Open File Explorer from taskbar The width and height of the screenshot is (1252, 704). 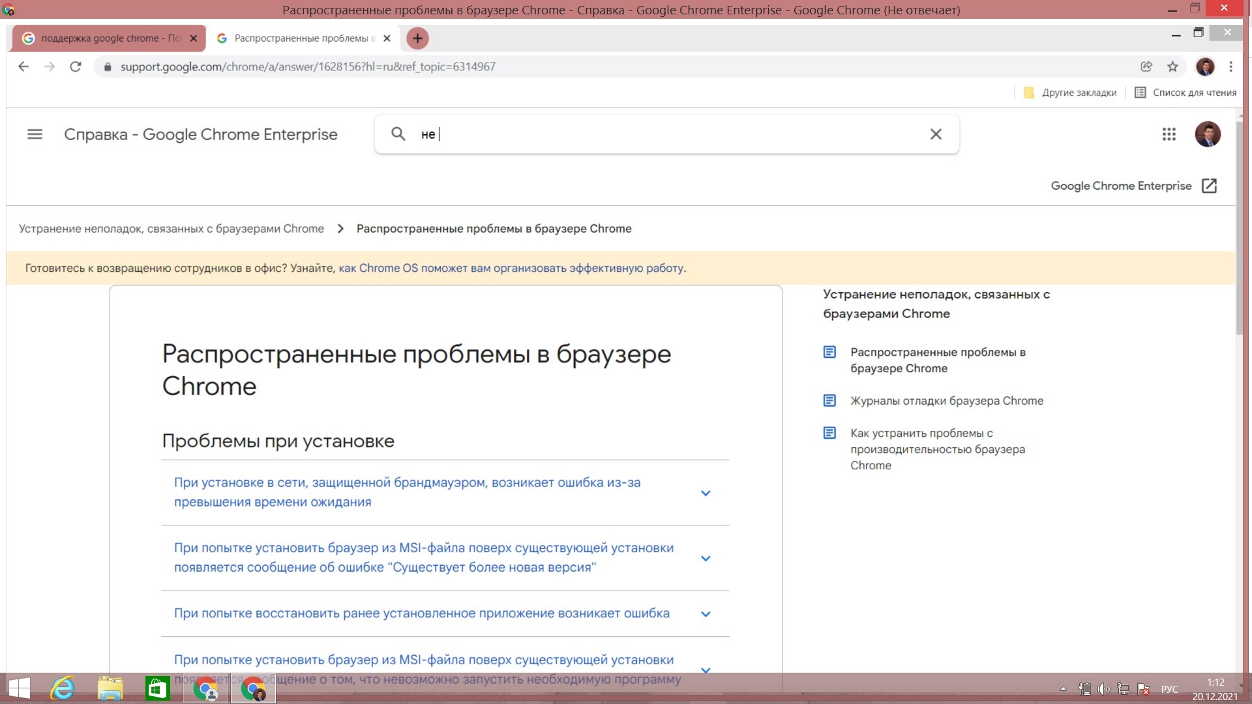point(110,688)
